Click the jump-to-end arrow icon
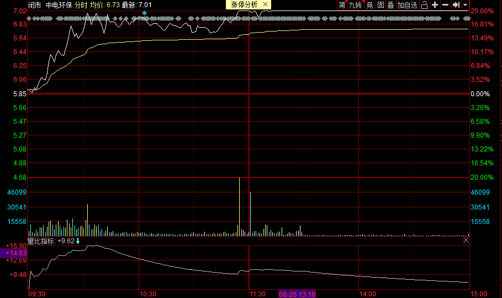Screen dimensions: 502x298 tap(456, 5)
